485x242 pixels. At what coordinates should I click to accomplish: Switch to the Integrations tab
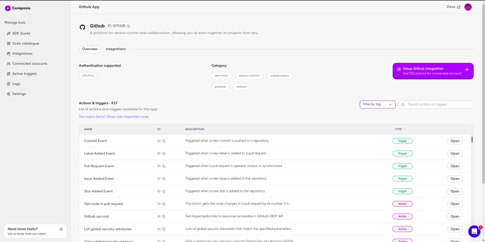[116, 49]
